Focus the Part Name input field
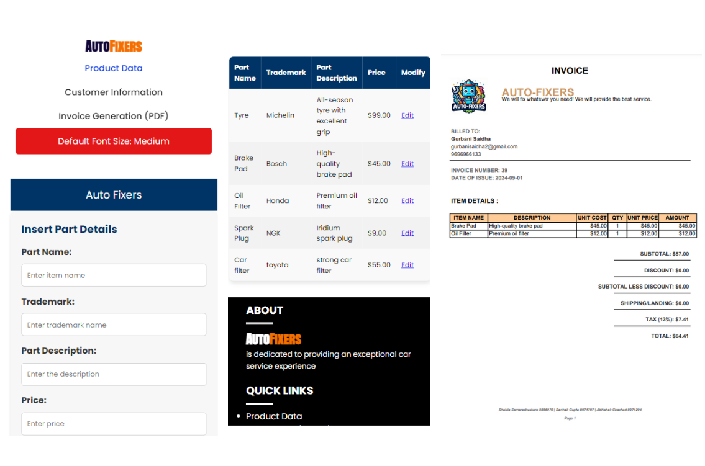The height and width of the screenshot is (466, 705). click(114, 275)
